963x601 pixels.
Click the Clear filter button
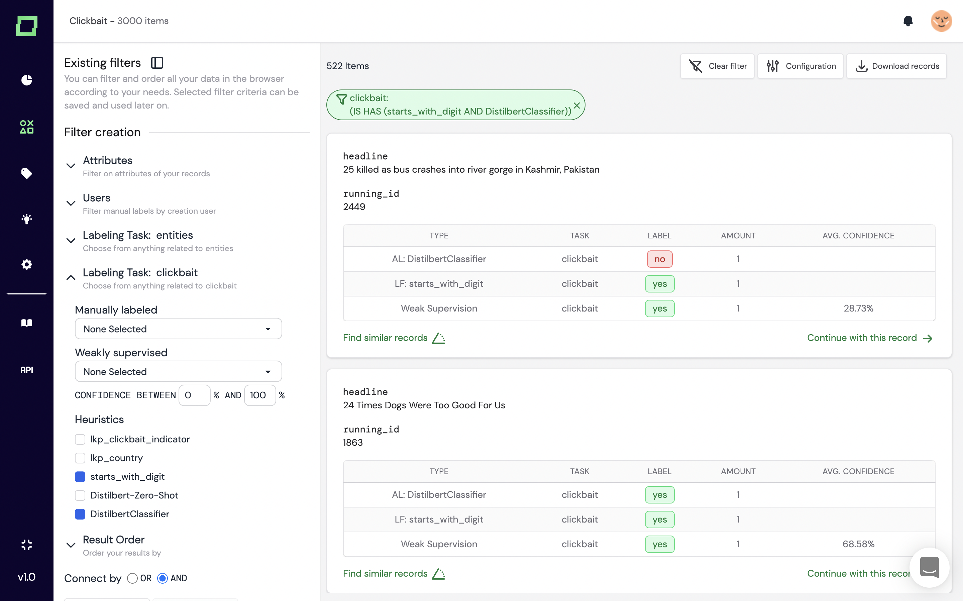[717, 66]
